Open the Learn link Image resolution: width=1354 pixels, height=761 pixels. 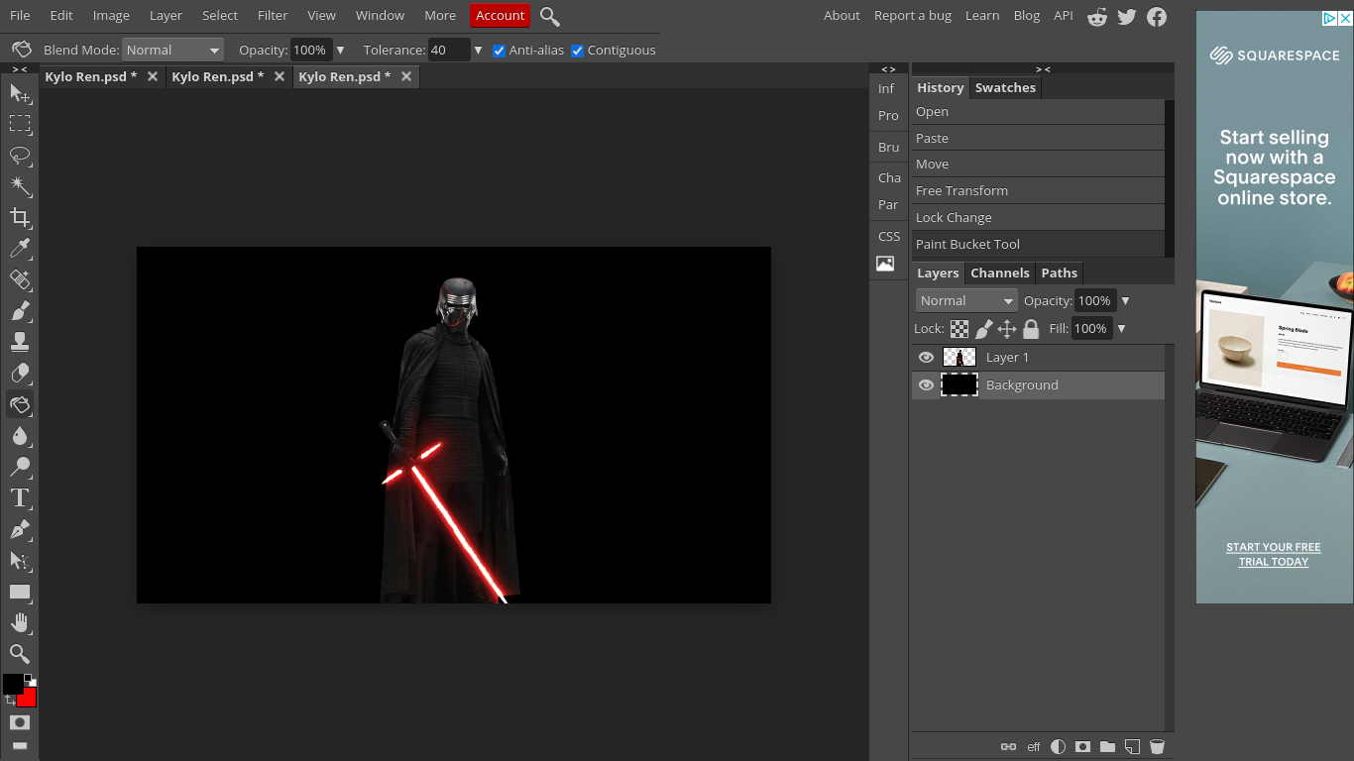pos(982,16)
